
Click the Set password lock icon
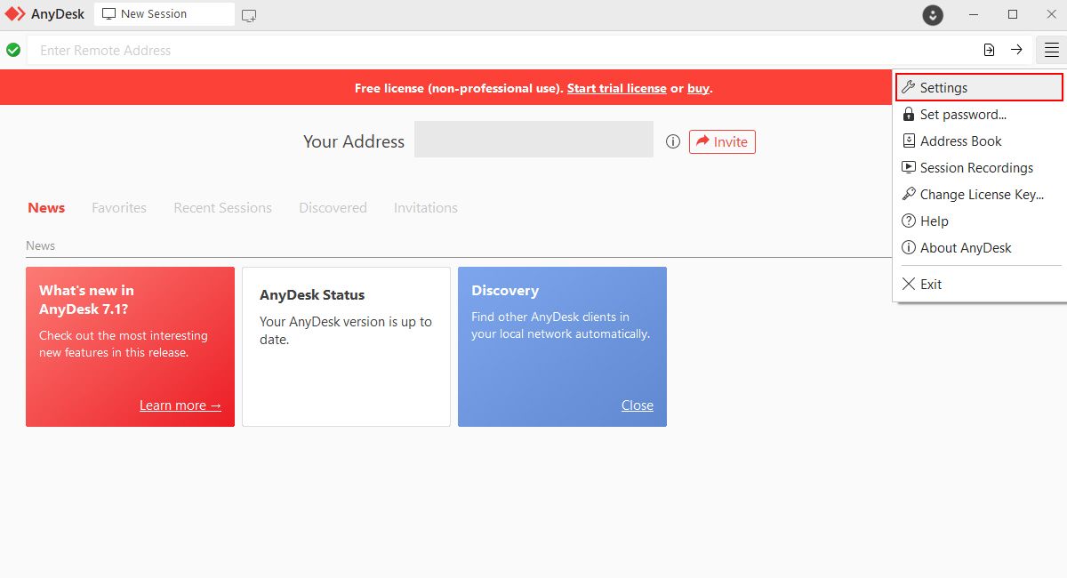(x=909, y=114)
